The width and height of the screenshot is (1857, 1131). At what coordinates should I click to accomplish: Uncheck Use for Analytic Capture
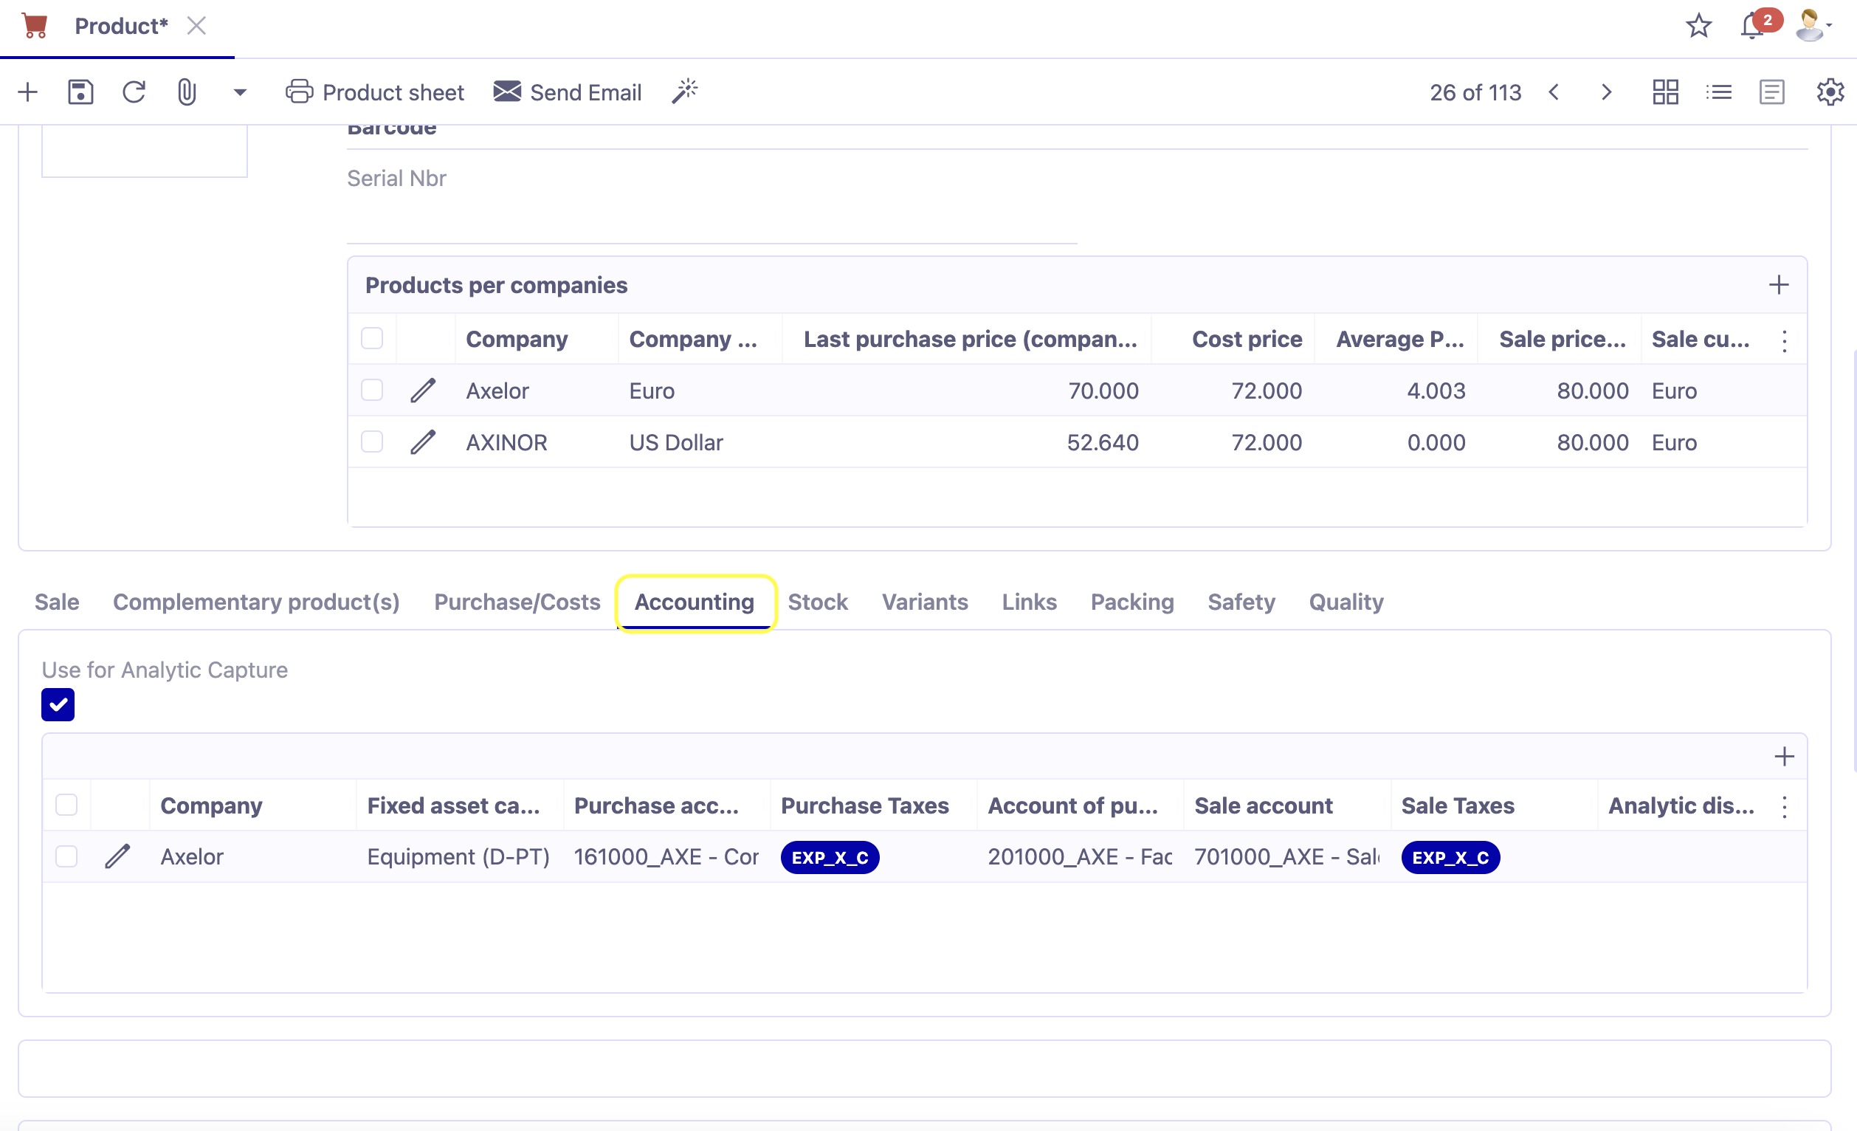(58, 704)
